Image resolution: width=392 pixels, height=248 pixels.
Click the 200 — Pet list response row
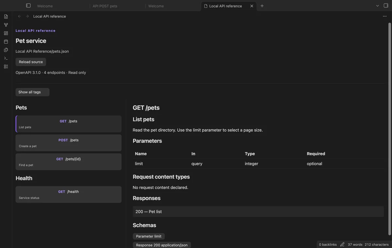pyautogui.click(x=258, y=211)
